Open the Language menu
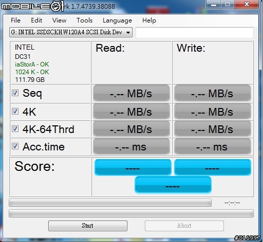263x242 pixels. [117, 20]
